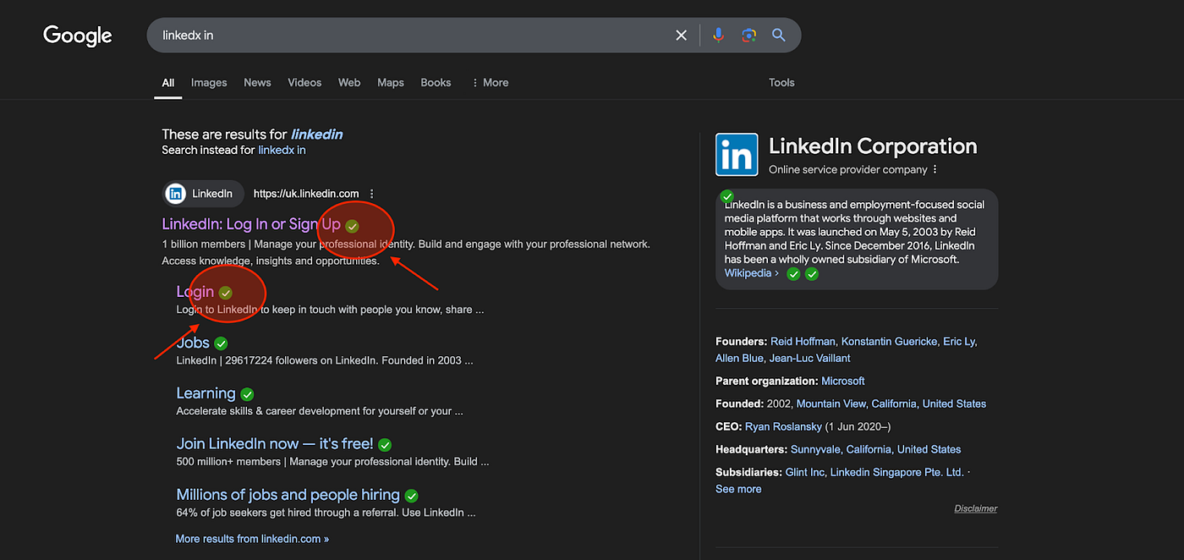Image resolution: width=1184 pixels, height=560 pixels.
Task: Switch to the Maps tab
Action: [391, 83]
